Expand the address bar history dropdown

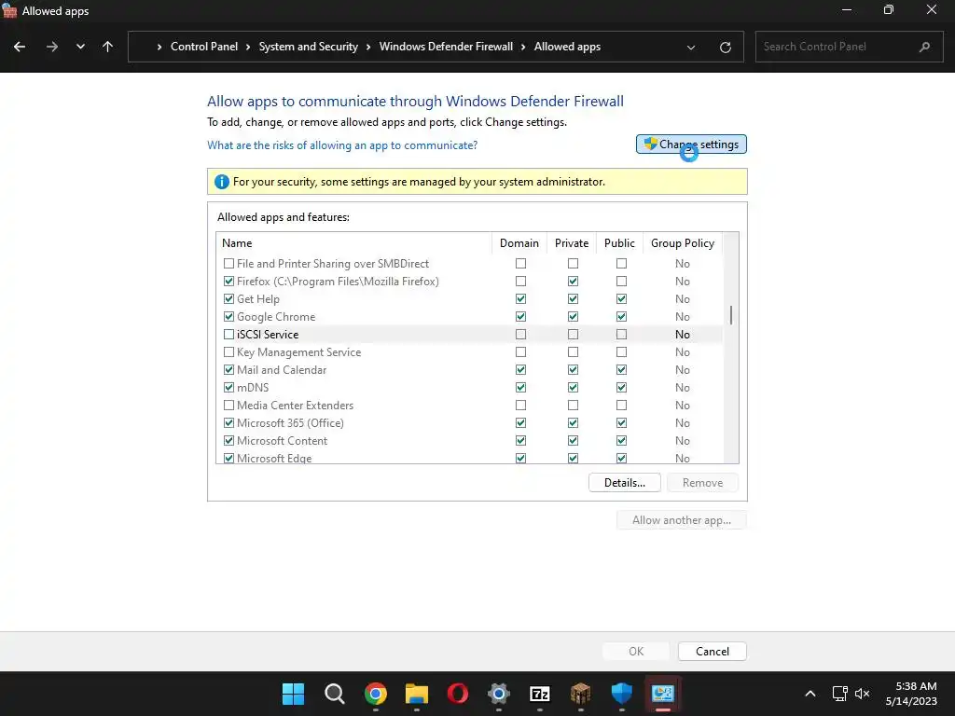coord(691,47)
